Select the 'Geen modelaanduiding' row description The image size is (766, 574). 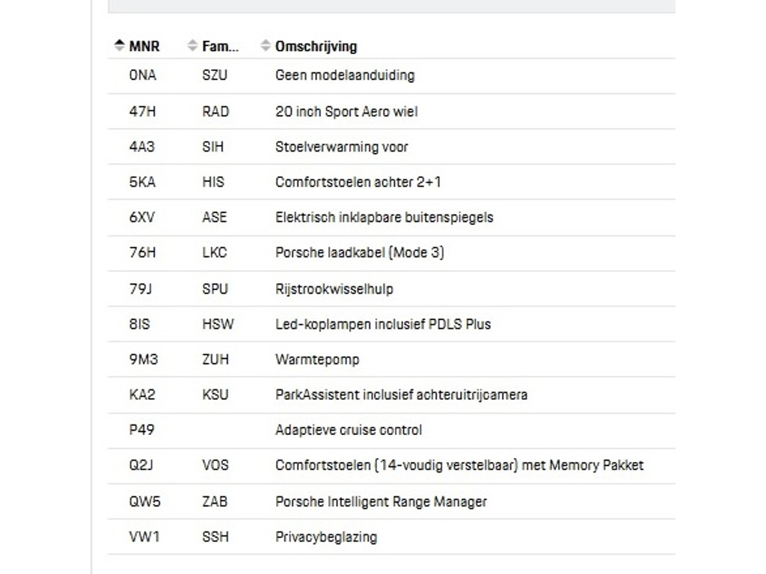(x=345, y=75)
